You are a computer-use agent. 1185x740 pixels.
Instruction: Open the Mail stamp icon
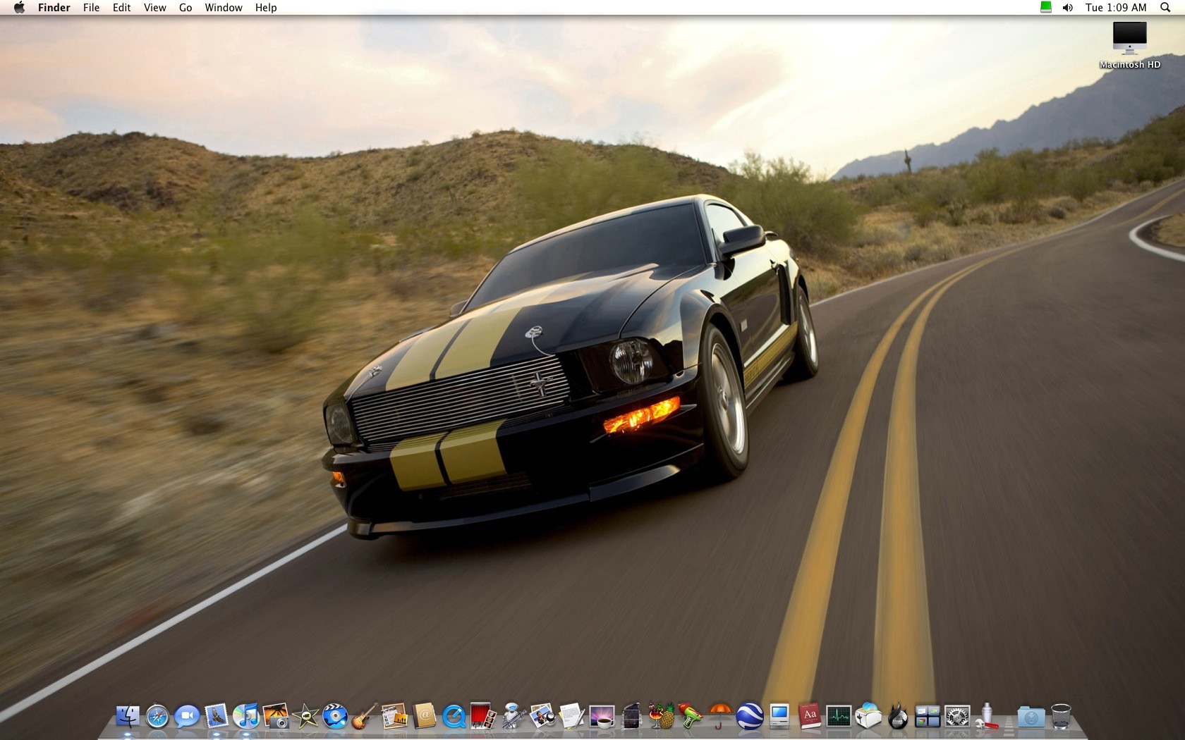[217, 717]
